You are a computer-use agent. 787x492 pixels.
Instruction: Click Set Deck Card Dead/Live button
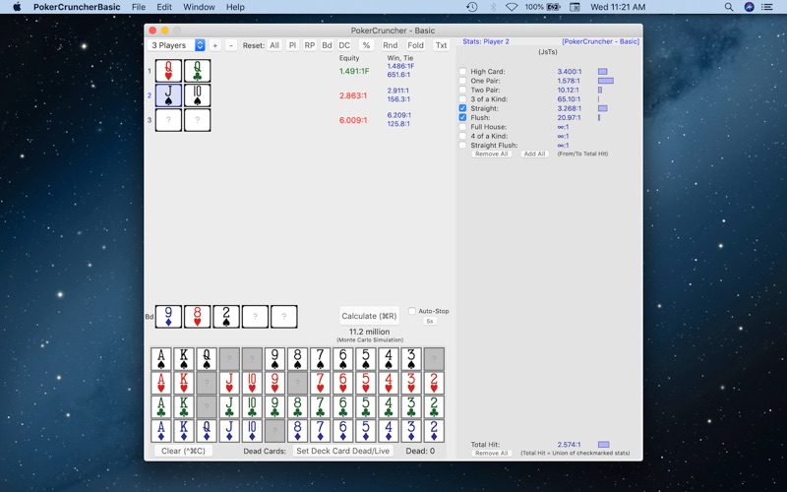click(x=342, y=451)
